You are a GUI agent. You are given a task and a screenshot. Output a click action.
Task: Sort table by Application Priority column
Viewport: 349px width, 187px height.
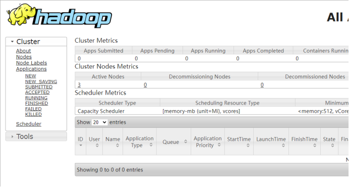pyautogui.click(x=208, y=142)
